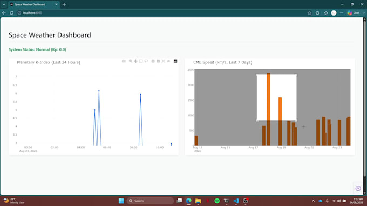The height and width of the screenshot is (206, 367).
Task: Click the tallest orange CME bar
Action: pos(268,109)
